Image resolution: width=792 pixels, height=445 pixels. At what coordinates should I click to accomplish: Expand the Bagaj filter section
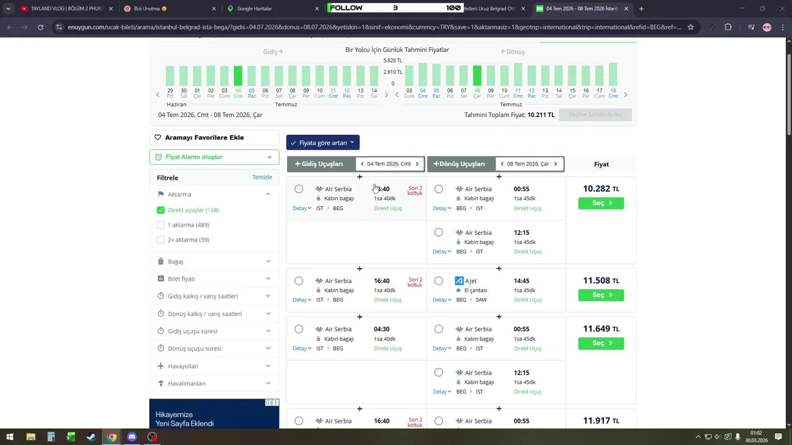pos(214,261)
